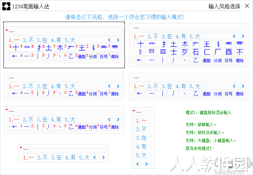Viewport: 253px width, 175px height.
Task: Click the backspace arrow key in the numeric-key style
Action: (x=15, y=127)
